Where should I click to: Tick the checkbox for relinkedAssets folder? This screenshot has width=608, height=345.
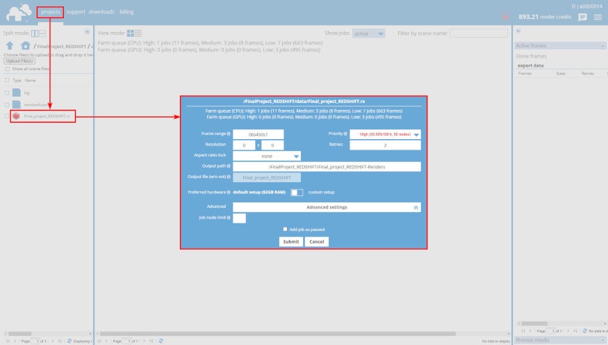tap(6, 105)
